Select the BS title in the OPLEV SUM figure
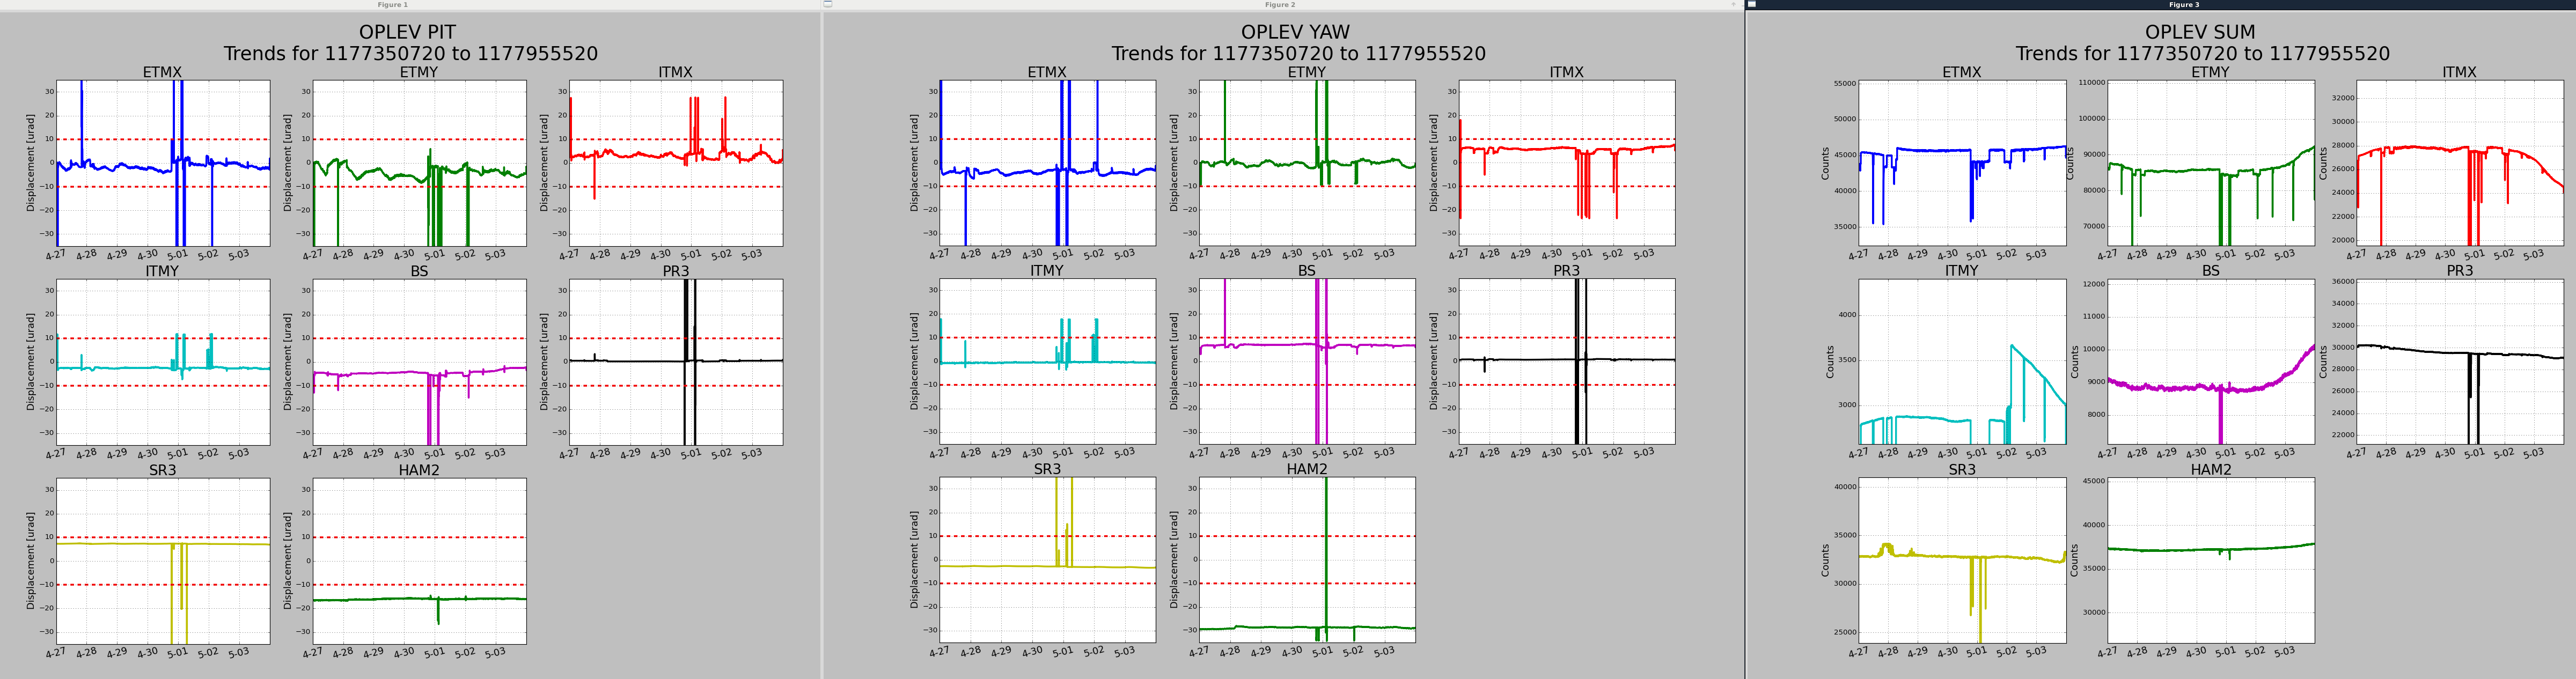Viewport: 2576px width, 679px height. coord(2211,271)
